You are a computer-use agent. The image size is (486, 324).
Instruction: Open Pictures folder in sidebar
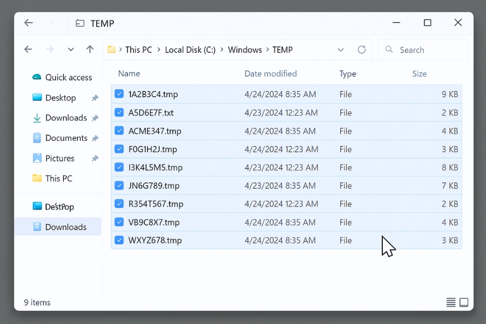coord(59,158)
